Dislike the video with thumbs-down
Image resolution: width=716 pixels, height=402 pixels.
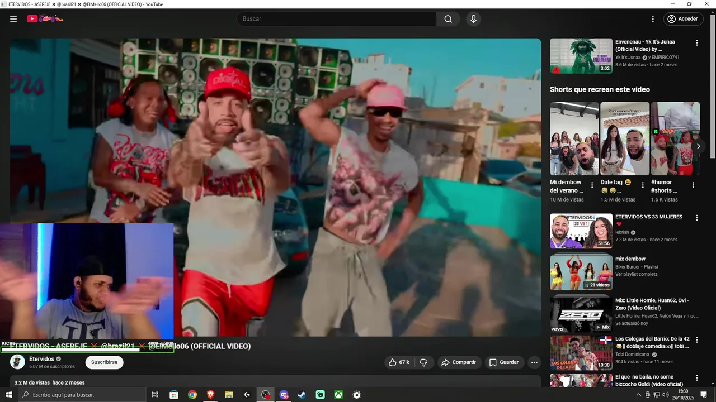click(423, 362)
